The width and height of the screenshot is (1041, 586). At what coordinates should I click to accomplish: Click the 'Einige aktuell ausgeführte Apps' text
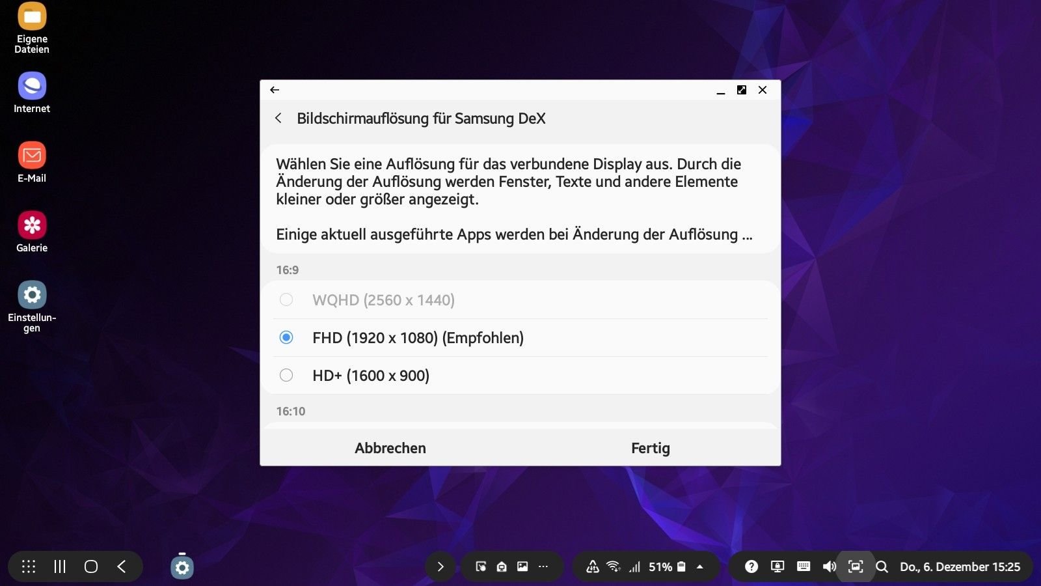514,234
